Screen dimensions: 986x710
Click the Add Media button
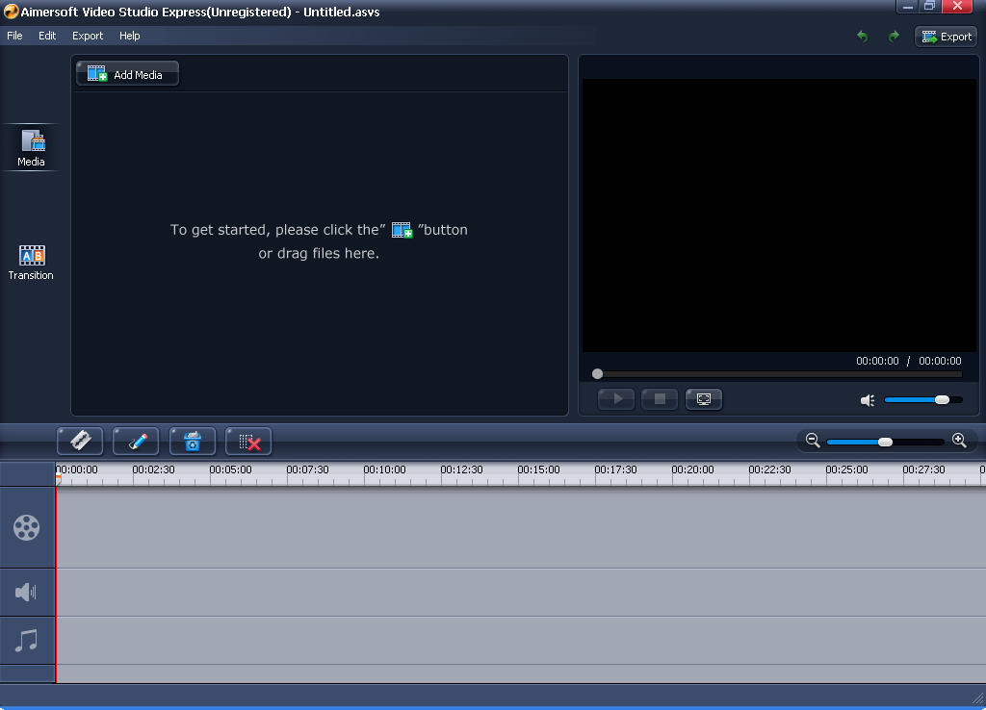pos(127,74)
